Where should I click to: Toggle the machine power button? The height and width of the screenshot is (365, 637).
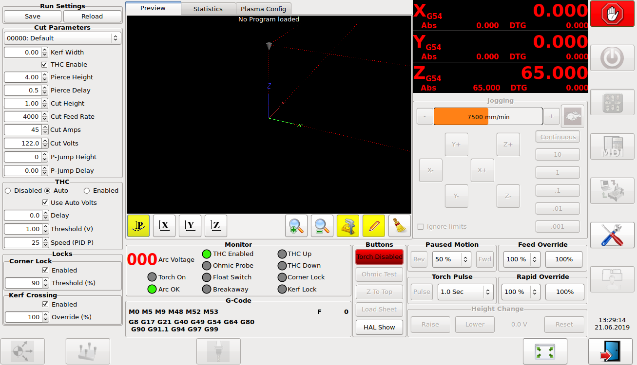[x=612, y=58]
